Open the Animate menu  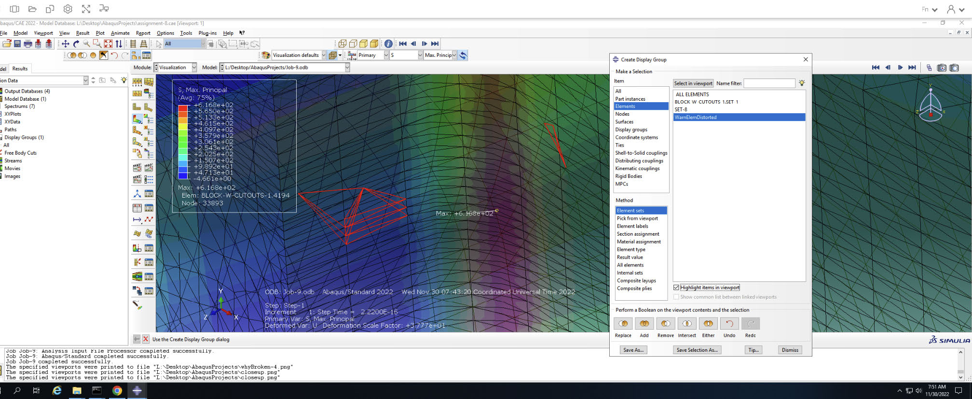pos(120,33)
